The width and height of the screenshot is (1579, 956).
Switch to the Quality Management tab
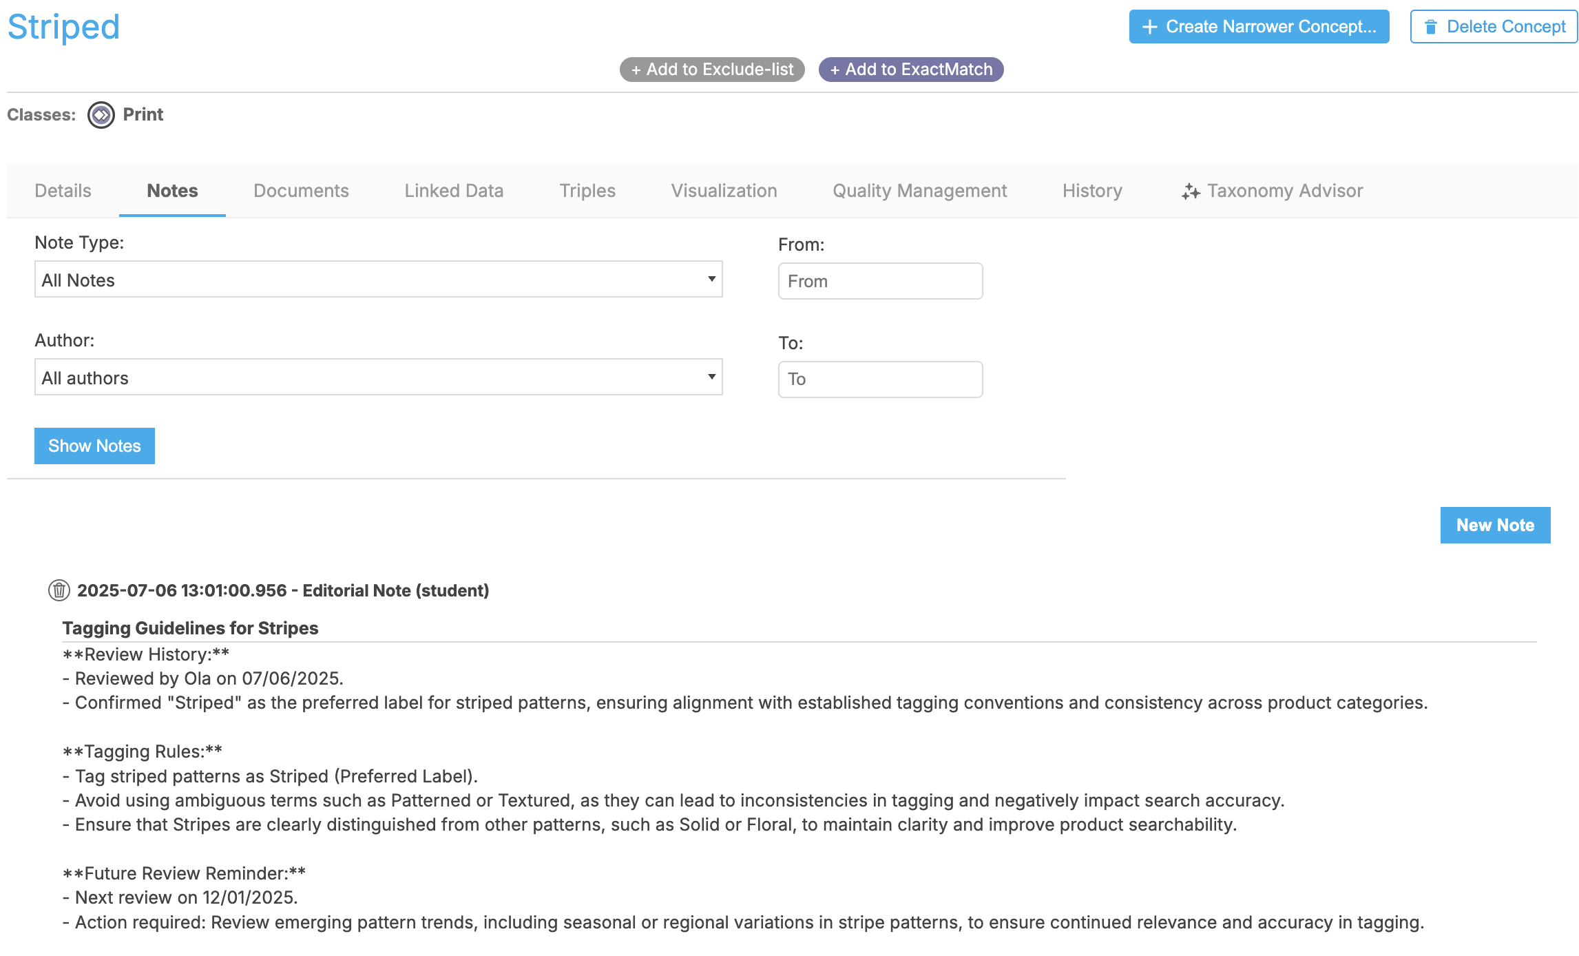(x=919, y=191)
